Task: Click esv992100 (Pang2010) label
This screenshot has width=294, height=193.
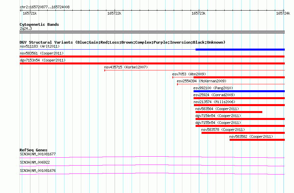Action: coord(213,88)
